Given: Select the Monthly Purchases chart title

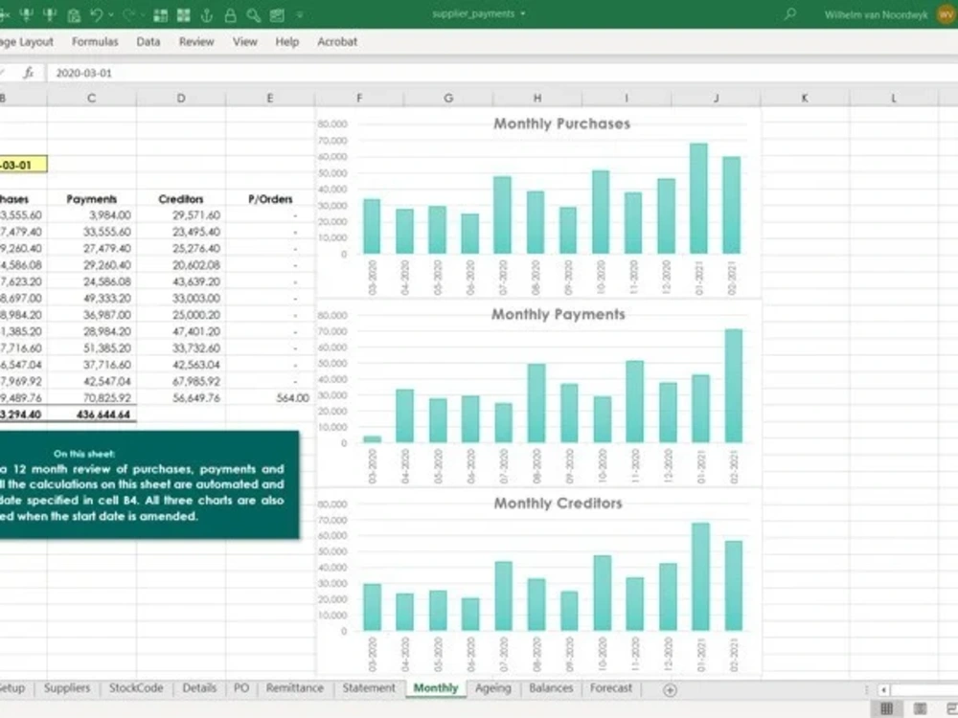Looking at the screenshot, I should click(561, 123).
